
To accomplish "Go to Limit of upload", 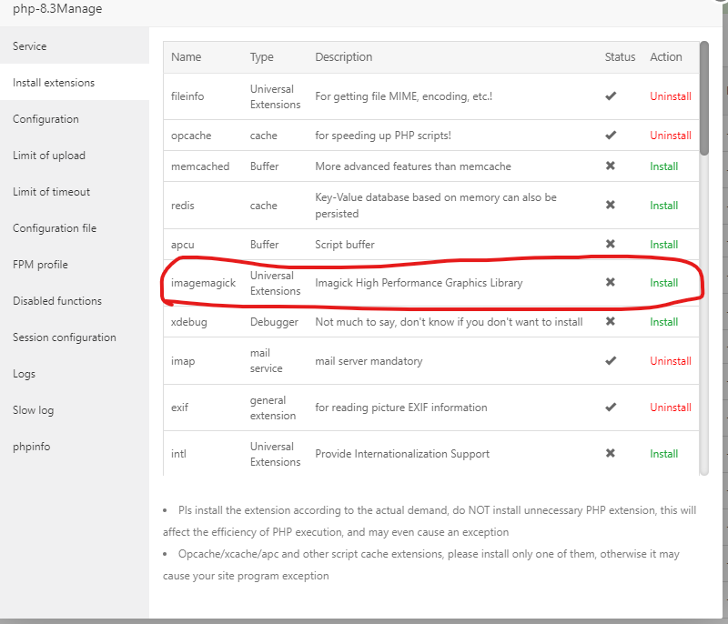I will point(75,156).
